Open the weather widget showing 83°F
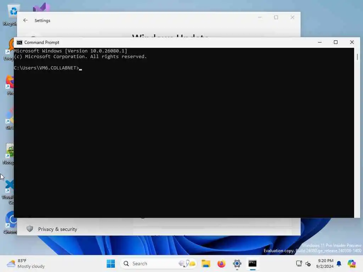This screenshot has height=272, width=363. coord(26,263)
